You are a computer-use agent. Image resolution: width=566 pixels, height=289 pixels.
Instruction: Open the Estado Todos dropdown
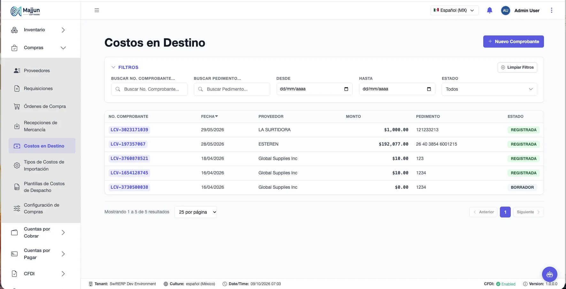tap(489, 89)
